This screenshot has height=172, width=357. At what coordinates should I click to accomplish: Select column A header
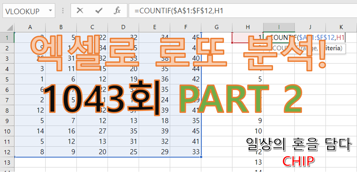(x=30, y=27)
